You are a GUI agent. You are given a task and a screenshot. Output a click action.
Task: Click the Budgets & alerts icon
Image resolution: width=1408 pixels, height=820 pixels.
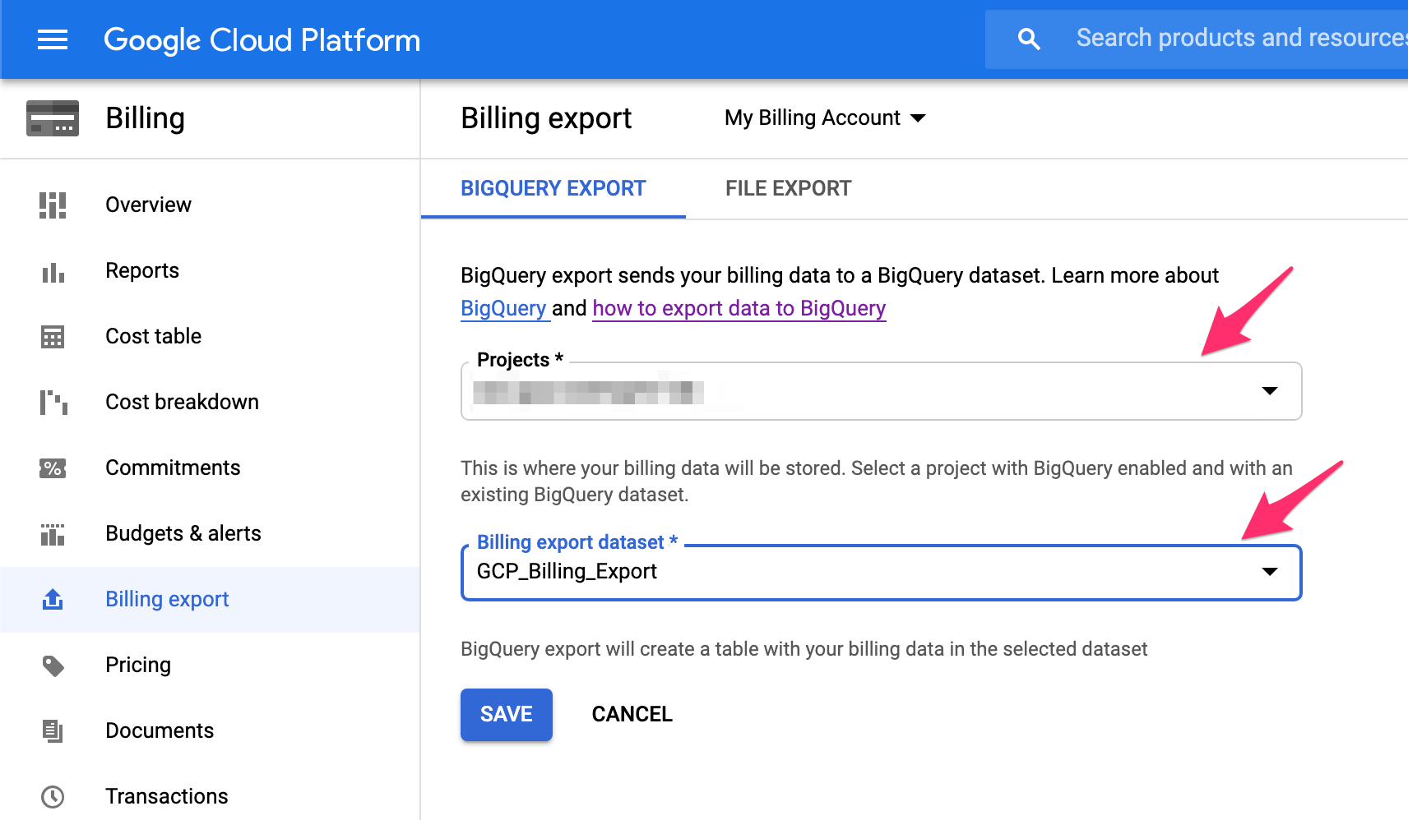click(53, 534)
